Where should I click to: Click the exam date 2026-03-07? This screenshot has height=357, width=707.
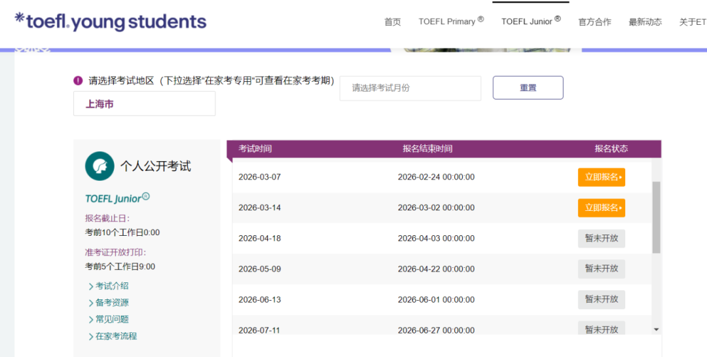260,177
